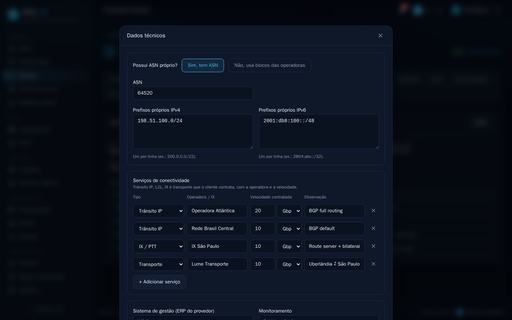512x320 pixels.
Task: Change speed unit for IX São Paulo
Action: tap(289, 246)
